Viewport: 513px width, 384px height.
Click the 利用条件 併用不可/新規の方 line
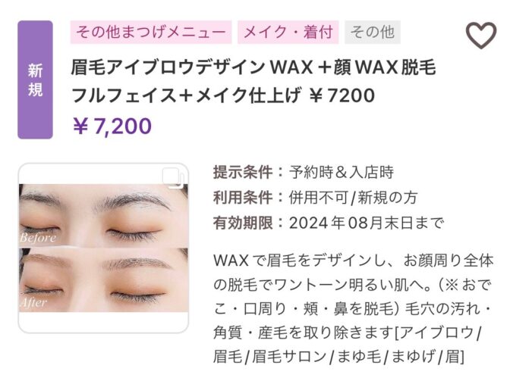point(316,198)
